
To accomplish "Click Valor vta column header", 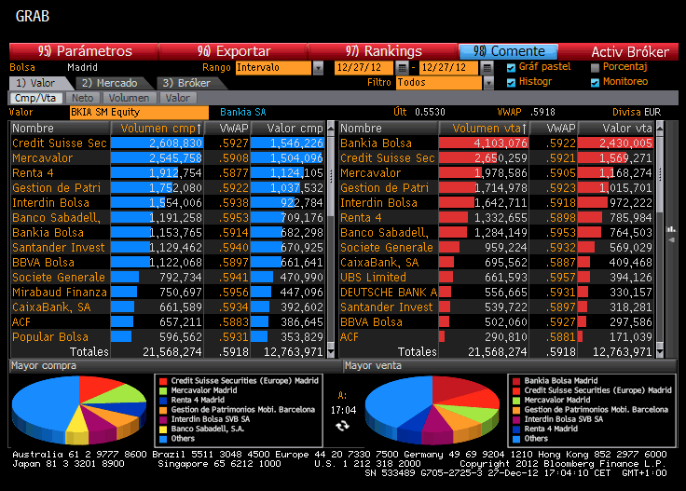I will 616,128.
